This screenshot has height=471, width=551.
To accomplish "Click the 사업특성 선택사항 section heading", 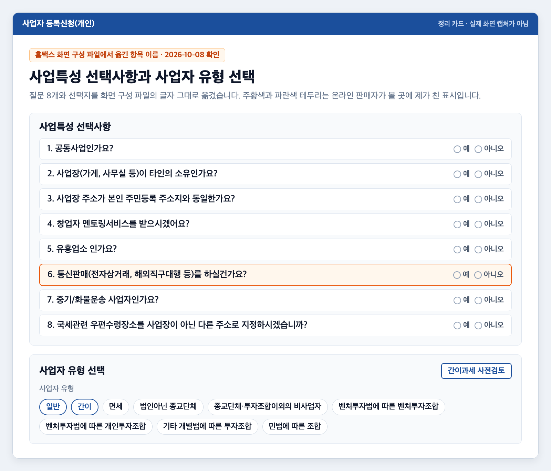I will 75,127.
